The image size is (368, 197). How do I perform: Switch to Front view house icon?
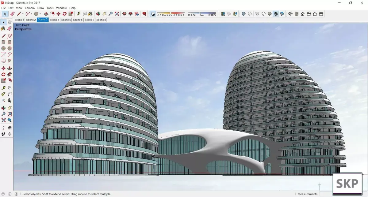303,14
